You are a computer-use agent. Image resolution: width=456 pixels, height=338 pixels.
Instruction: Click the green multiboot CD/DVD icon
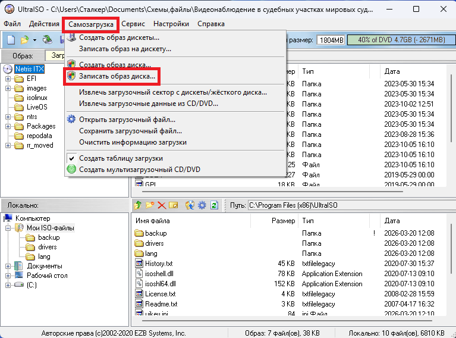pos(71,169)
